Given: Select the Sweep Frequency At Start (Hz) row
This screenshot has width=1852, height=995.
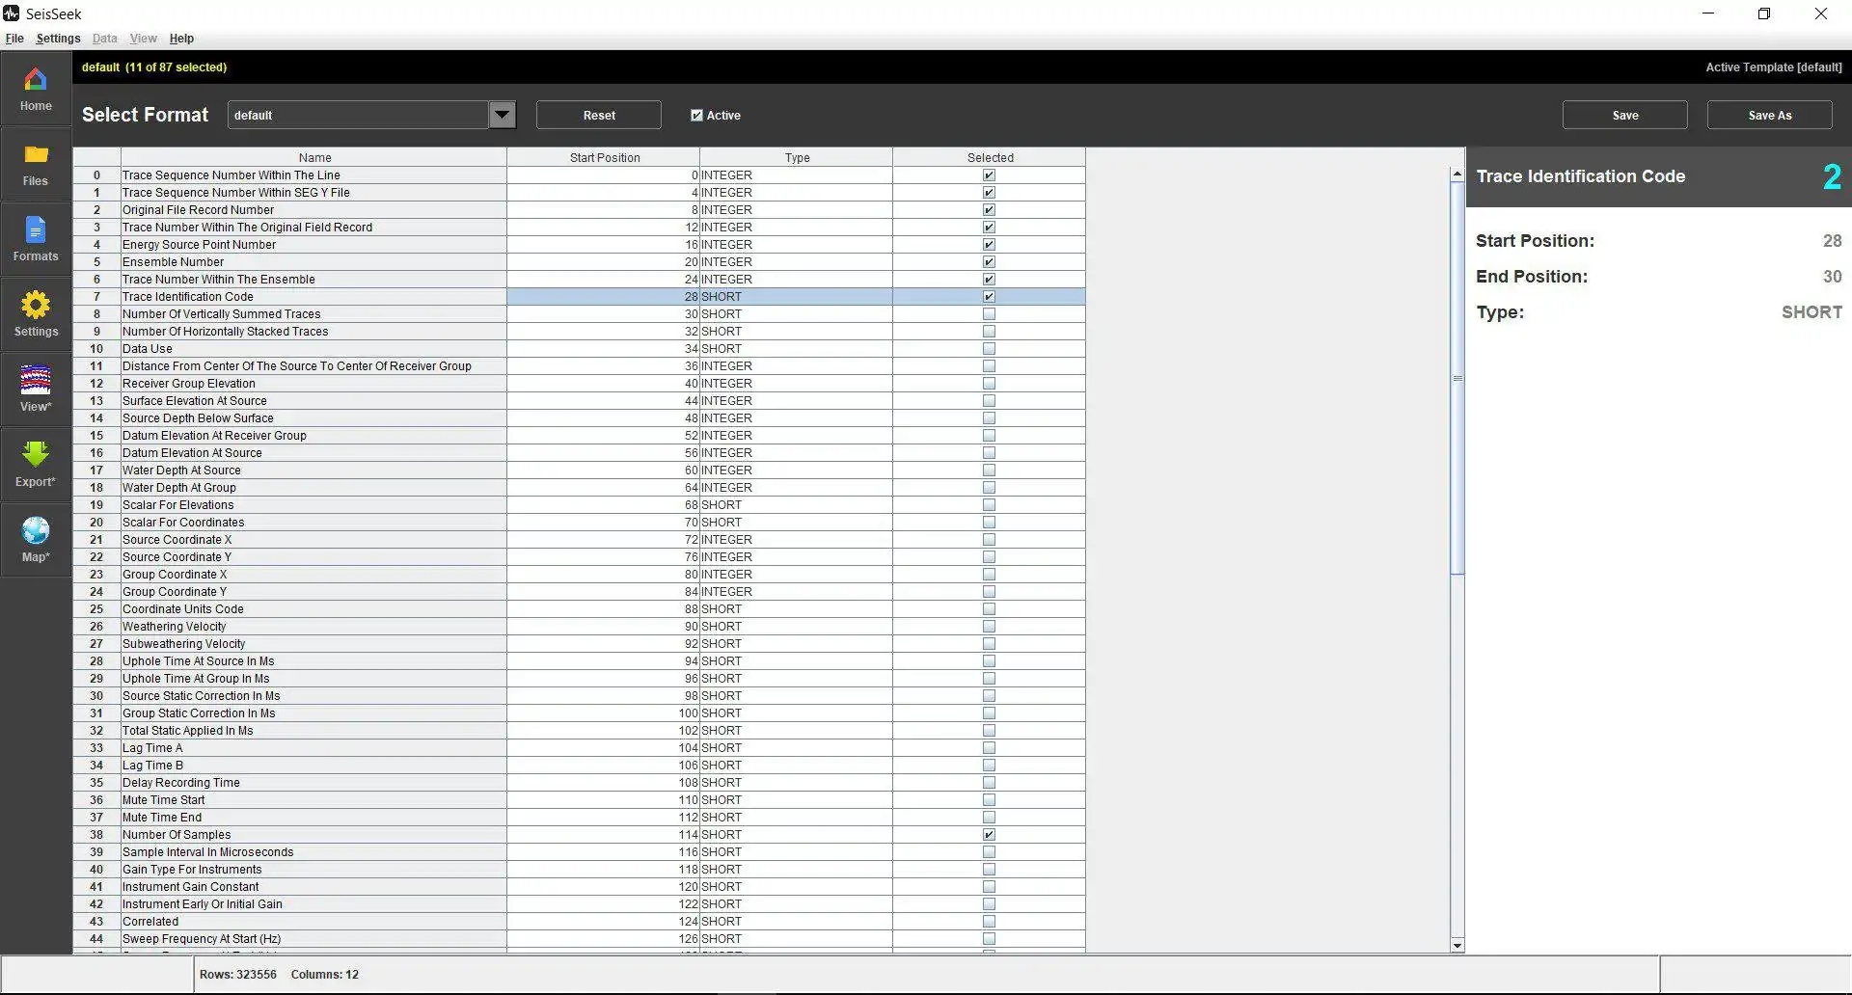Looking at the screenshot, I should pyautogui.click(x=580, y=939).
